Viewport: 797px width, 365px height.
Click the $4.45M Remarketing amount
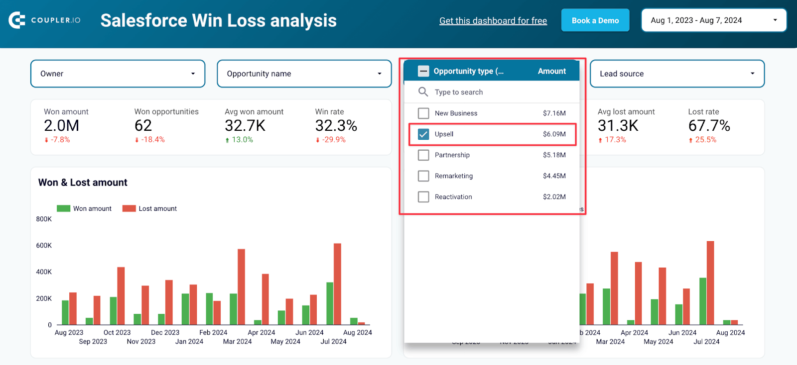pos(554,176)
